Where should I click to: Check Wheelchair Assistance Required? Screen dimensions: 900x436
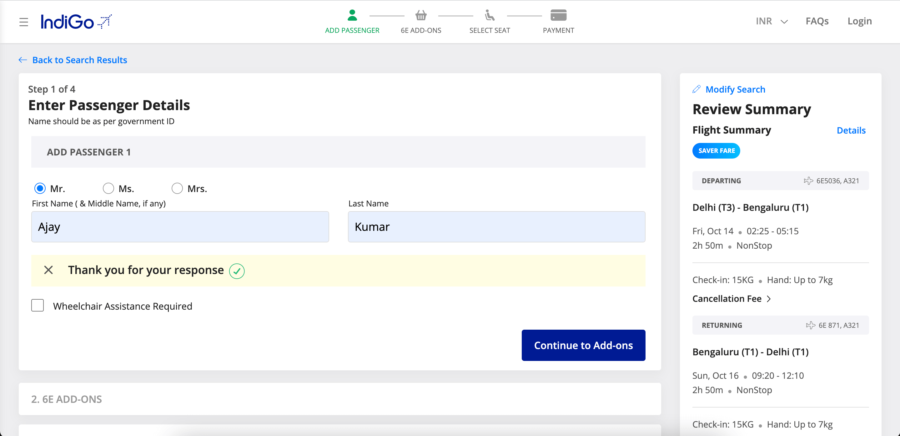tap(38, 305)
